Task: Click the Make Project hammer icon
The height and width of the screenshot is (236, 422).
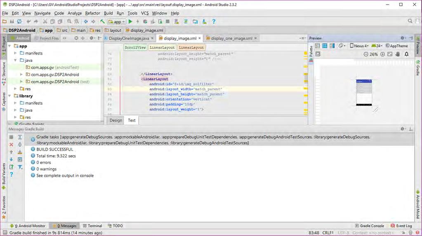Action: tap(103, 21)
